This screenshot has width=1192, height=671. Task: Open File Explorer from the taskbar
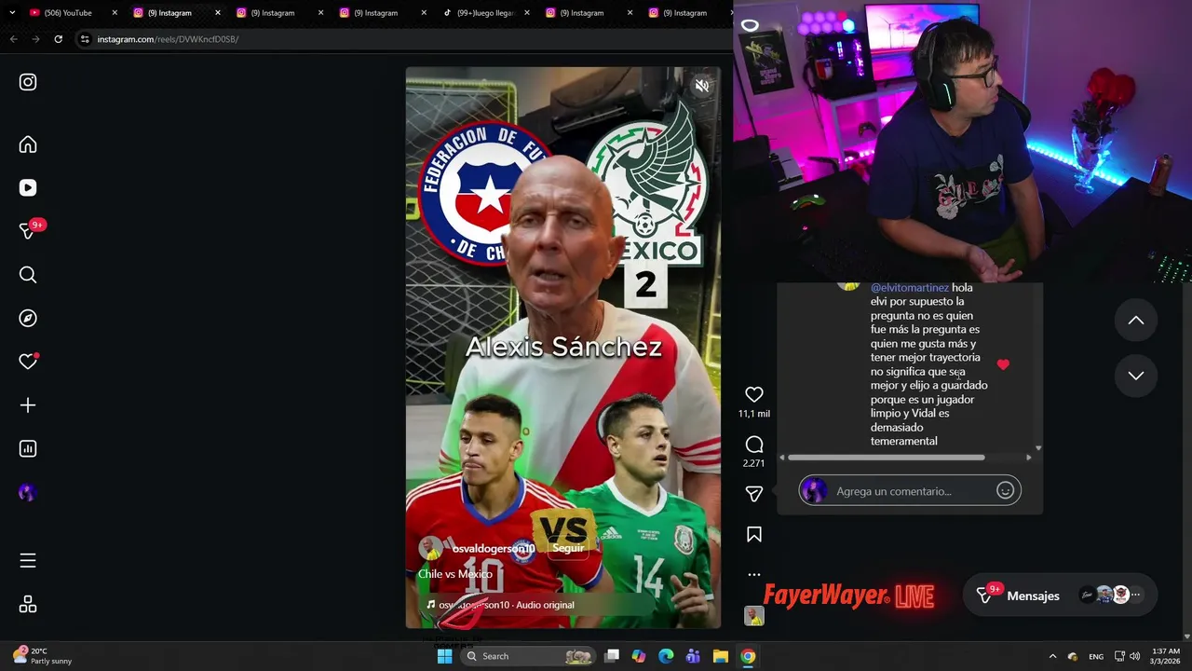721,656
